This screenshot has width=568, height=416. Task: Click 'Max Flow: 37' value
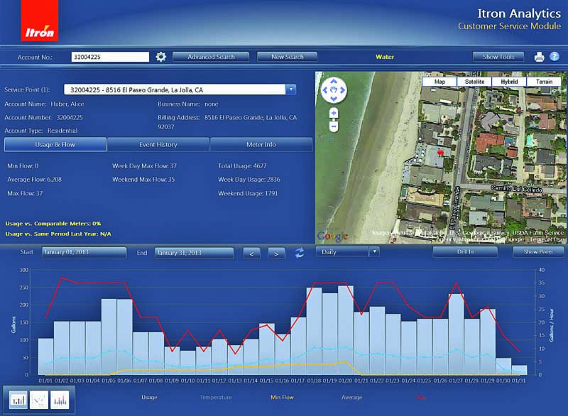(25, 193)
